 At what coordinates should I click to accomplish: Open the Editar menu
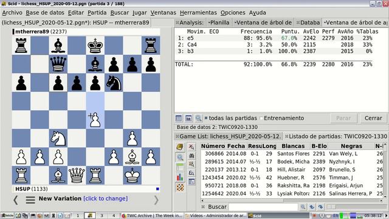pyautogui.click(x=75, y=12)
